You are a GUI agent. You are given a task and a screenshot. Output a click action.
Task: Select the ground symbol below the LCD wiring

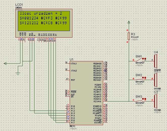click(x=18, y=74)
